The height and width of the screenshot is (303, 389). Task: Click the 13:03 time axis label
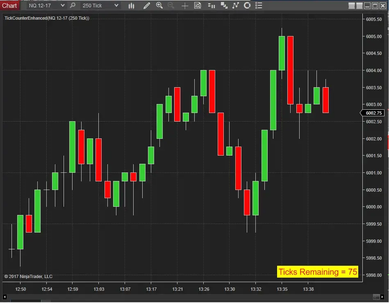[x=99, y=289]
